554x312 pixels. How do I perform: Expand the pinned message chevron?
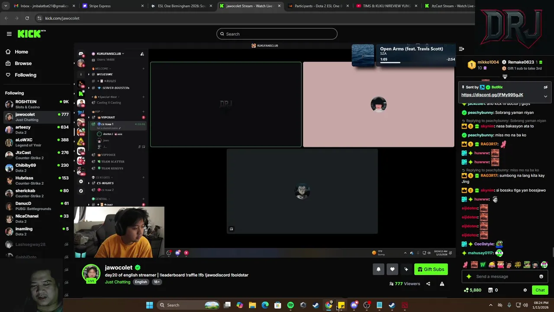[x=545, y=96]
